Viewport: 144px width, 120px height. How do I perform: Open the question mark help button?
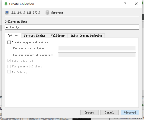pos(125,4)
